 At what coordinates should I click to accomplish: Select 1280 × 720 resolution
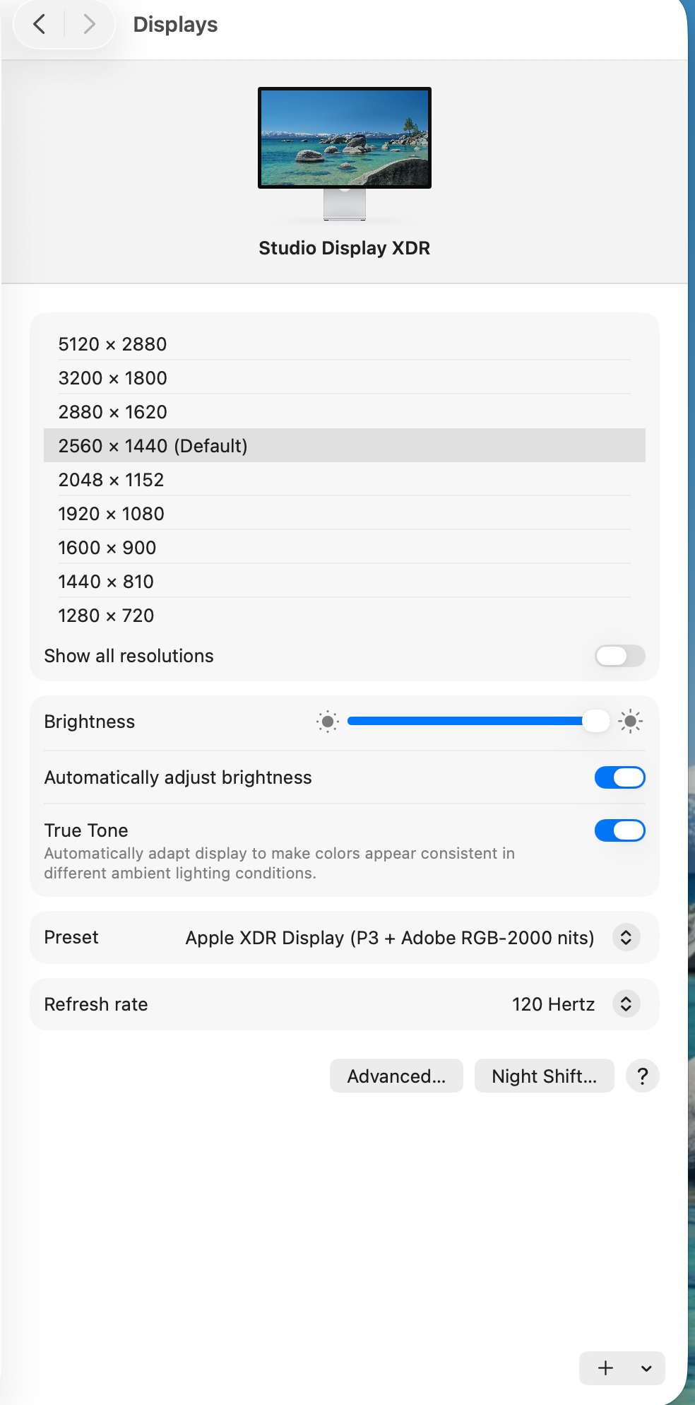[345, 616]
